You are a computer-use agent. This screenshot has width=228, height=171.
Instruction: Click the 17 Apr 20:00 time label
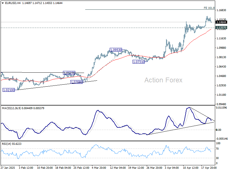(x=209, y=168)
